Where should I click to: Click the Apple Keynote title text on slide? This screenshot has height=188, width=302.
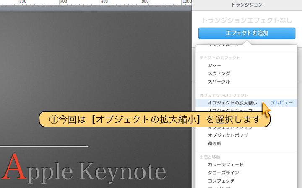click(x=84, y=169)
